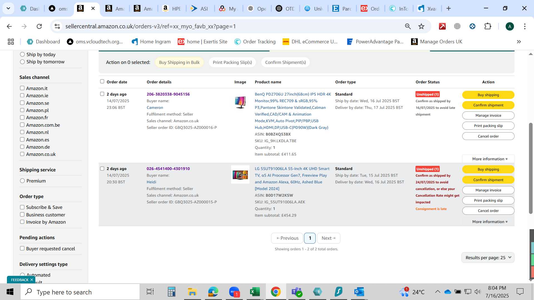Show hidden system tray icons

[437, 292]
